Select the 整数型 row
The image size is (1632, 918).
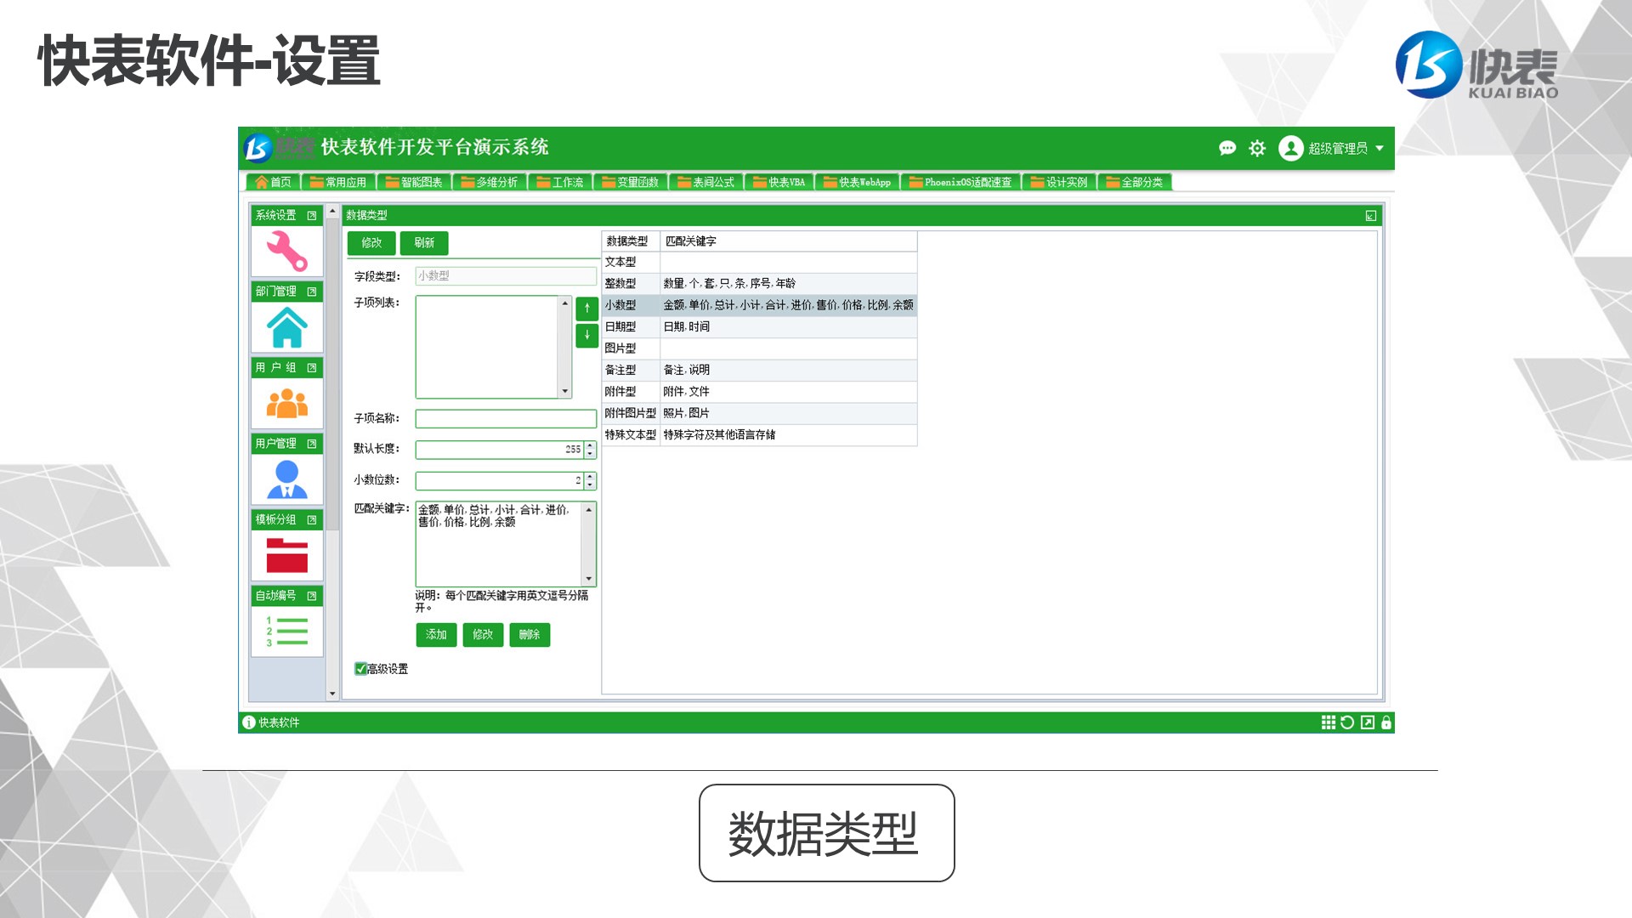click(759, 284)
